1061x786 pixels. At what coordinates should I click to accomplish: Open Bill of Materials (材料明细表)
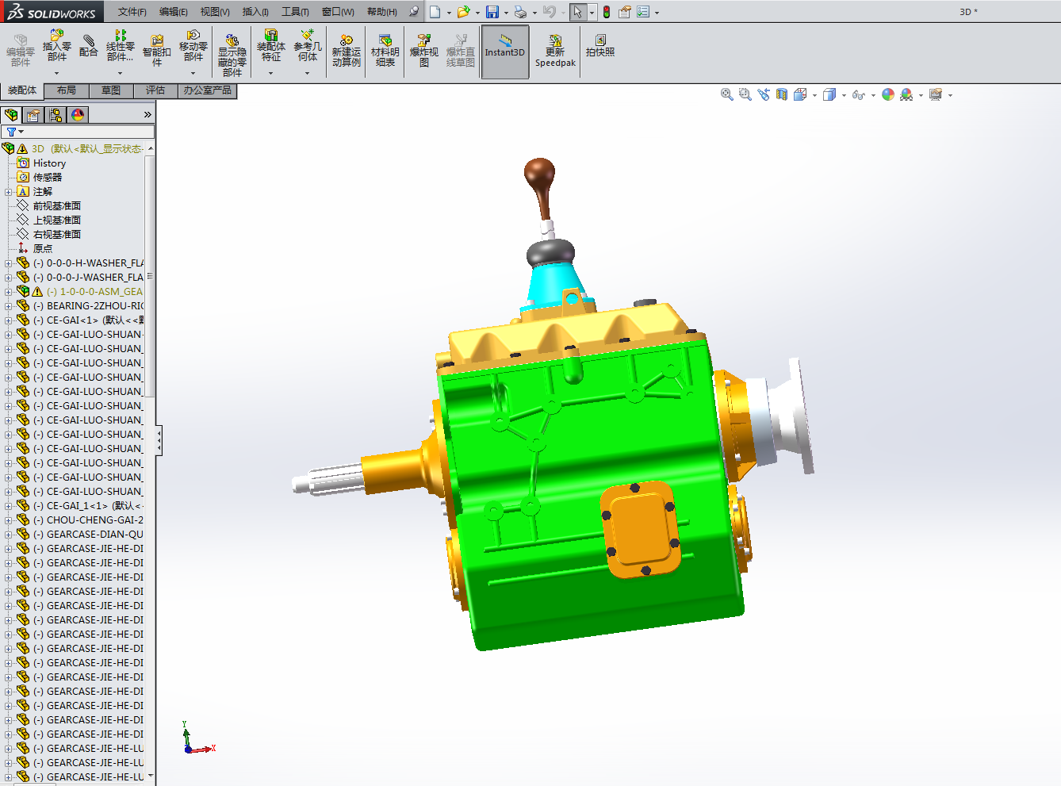click(x=385, y=51)
